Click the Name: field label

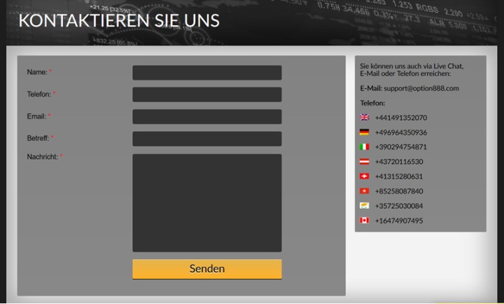click(x=37, y=72)
